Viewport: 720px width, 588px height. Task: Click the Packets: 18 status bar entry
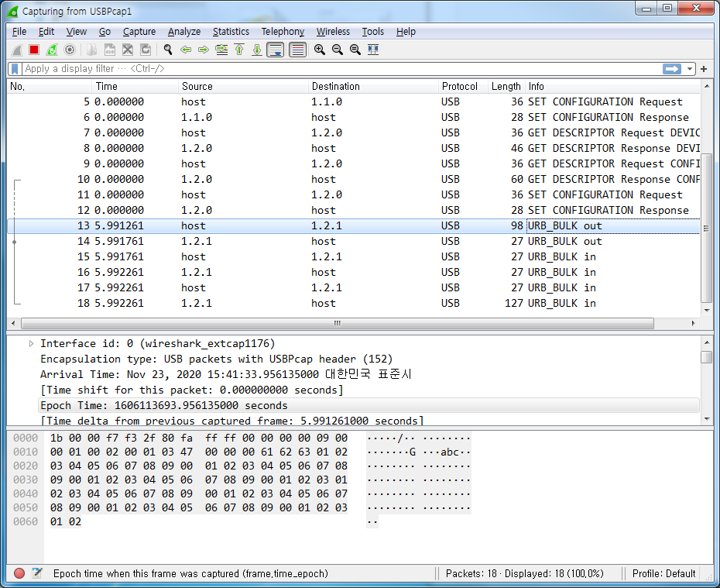(x=524, y=574)
